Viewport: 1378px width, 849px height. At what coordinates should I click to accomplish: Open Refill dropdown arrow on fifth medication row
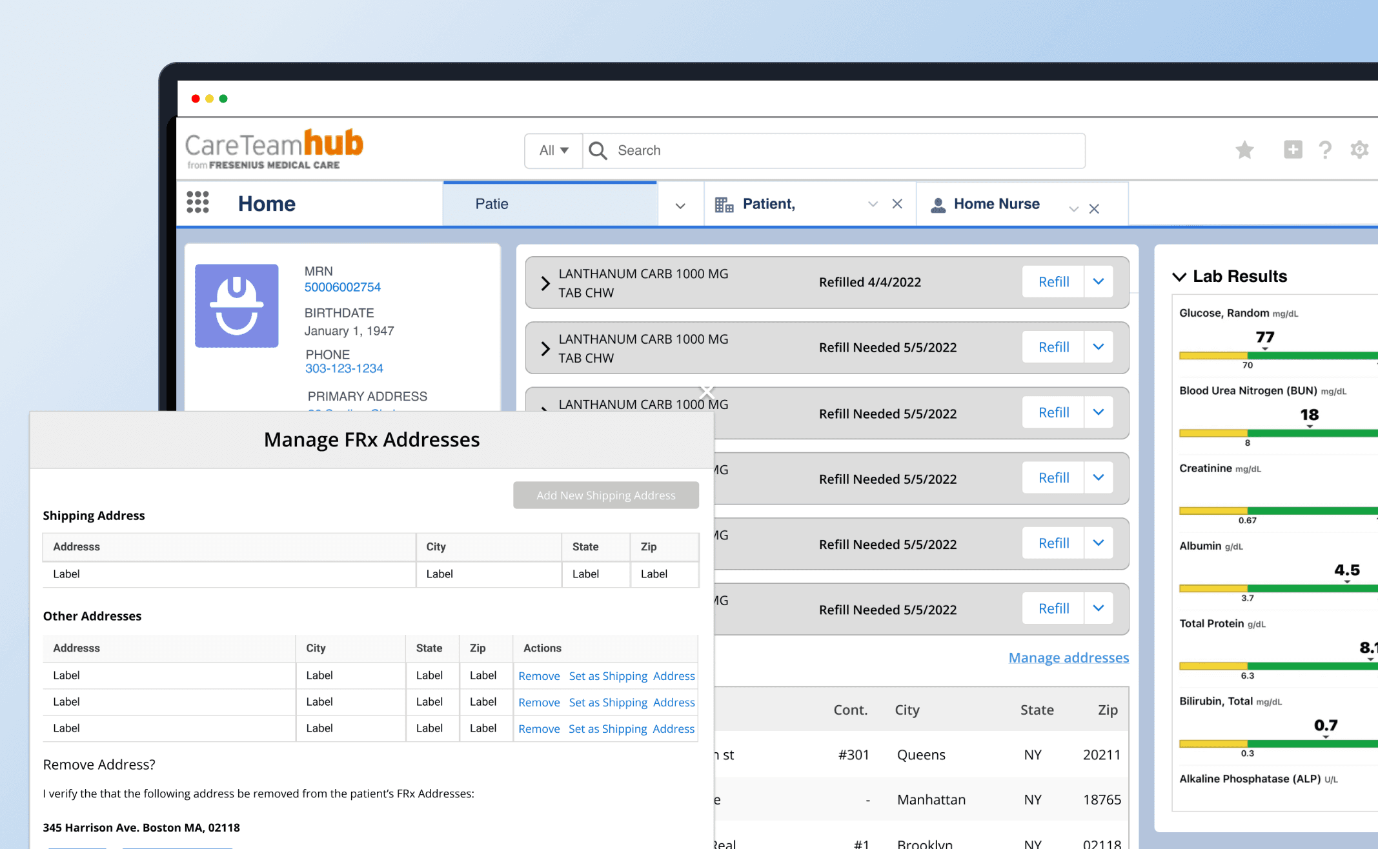(x=1099, y=543)
